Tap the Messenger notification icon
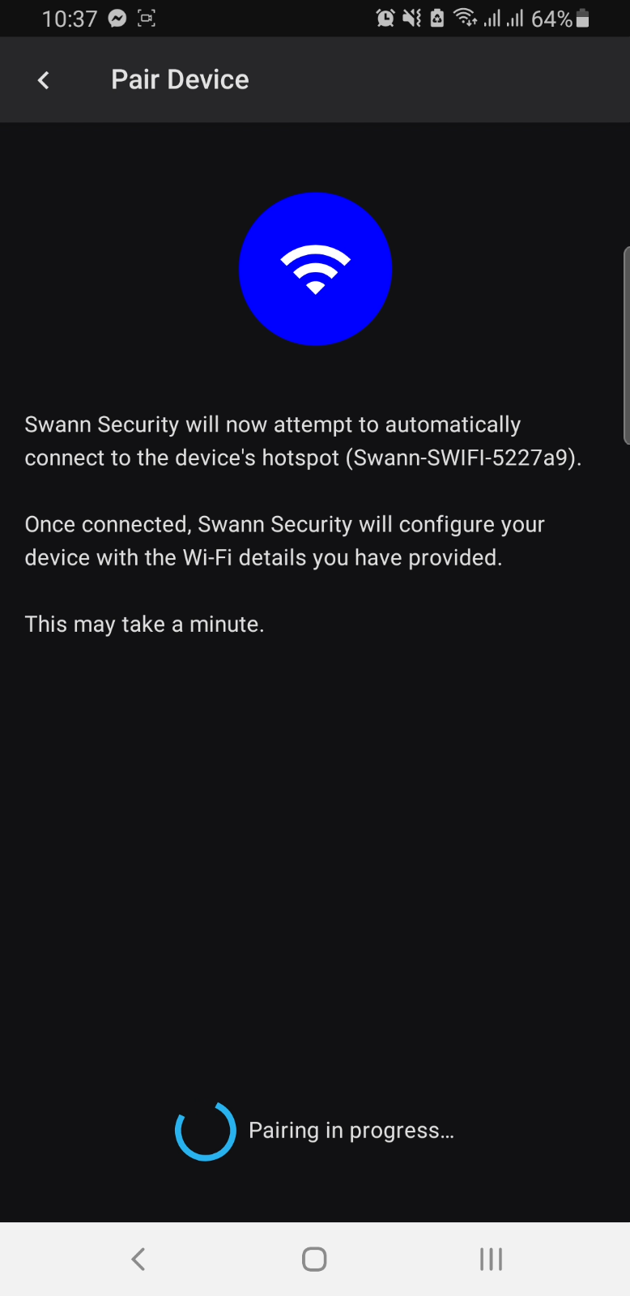This screenshot has height=1296, width=630. tap(117, 18)
